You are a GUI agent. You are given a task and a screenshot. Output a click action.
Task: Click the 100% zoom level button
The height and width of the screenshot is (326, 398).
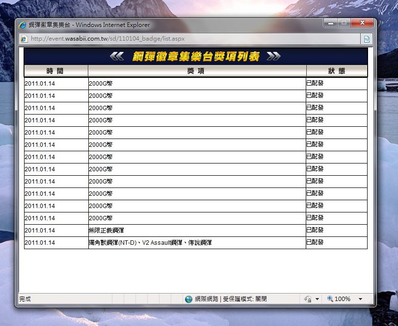click(342, 299)
